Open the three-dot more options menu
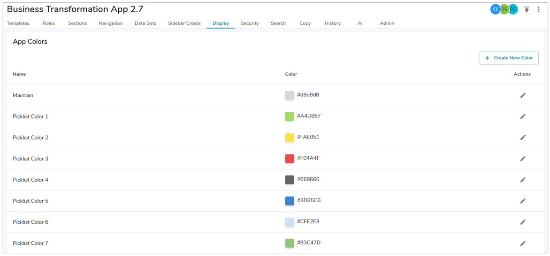Viewport: 550px width, 256px height. pyautogui.click(x=539, y=9)
